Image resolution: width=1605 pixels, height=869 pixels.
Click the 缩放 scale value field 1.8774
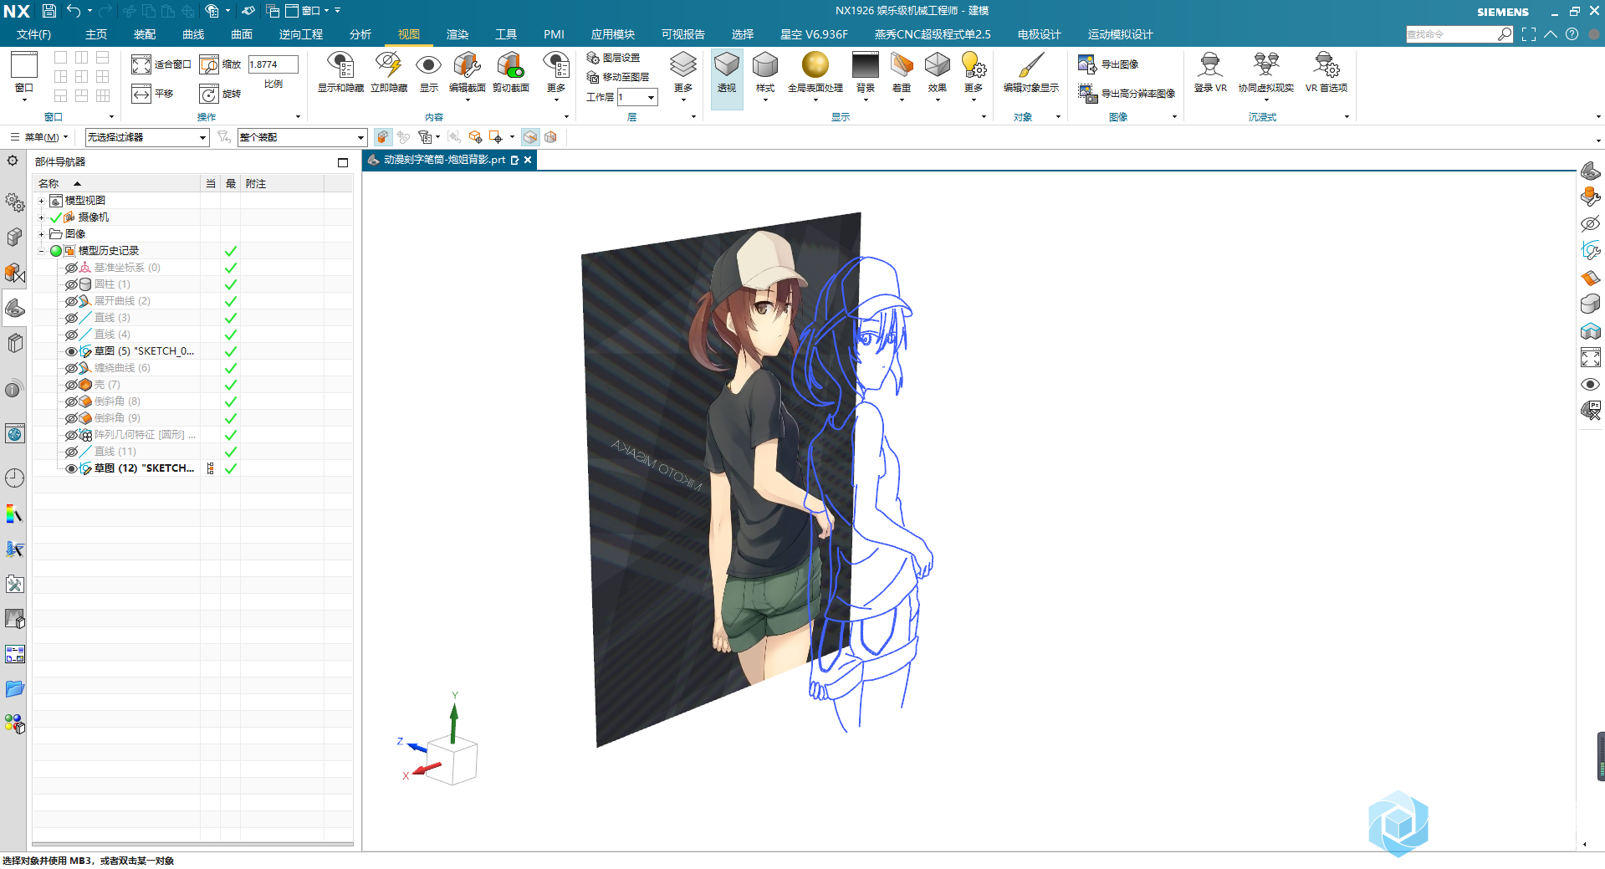[273, 64]
